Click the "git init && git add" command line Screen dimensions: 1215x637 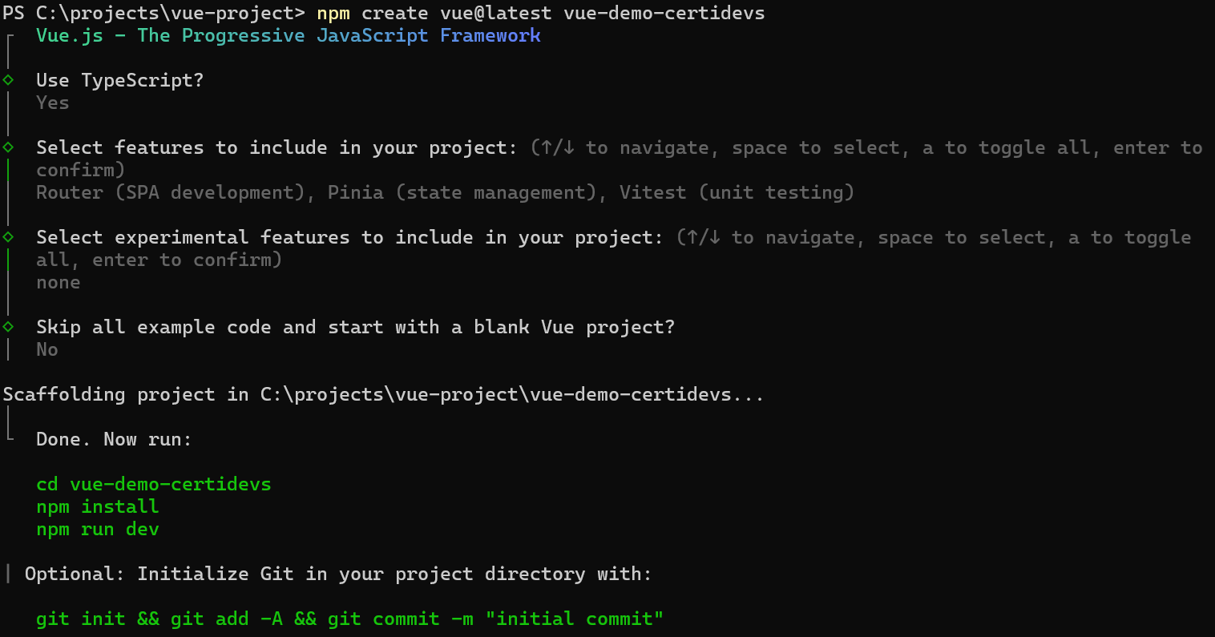[349, 619]
